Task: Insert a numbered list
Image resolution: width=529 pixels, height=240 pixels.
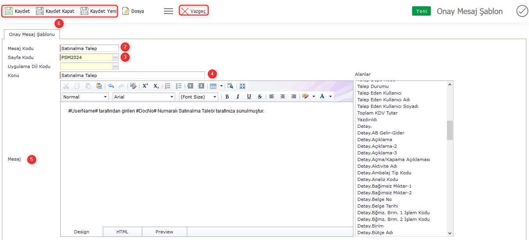Action: tap(168, 86)
